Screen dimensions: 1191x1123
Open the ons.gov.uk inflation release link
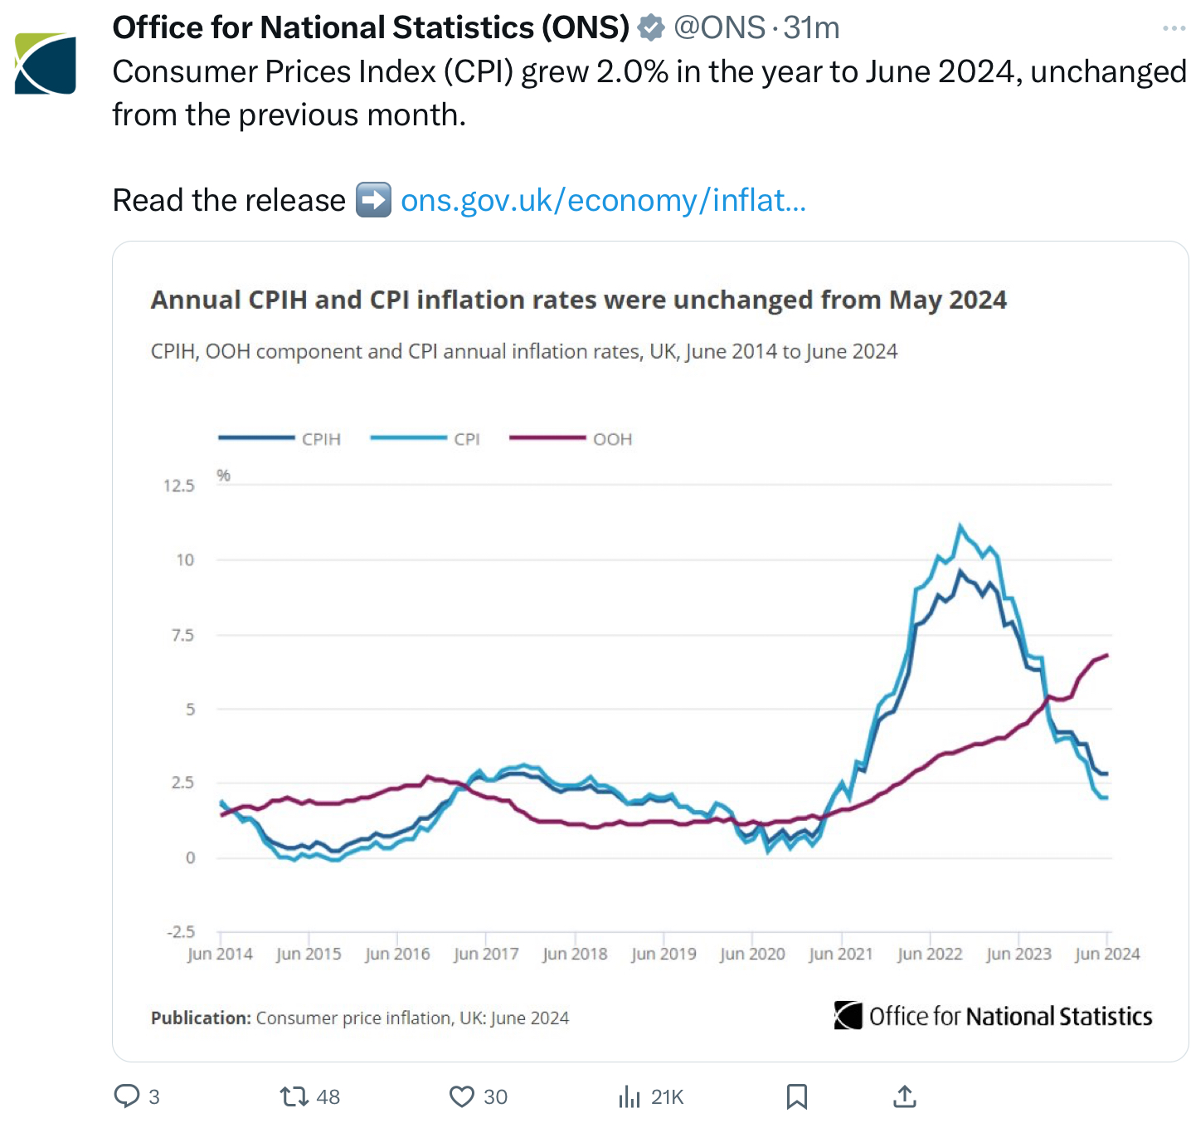tap(604, 199)
